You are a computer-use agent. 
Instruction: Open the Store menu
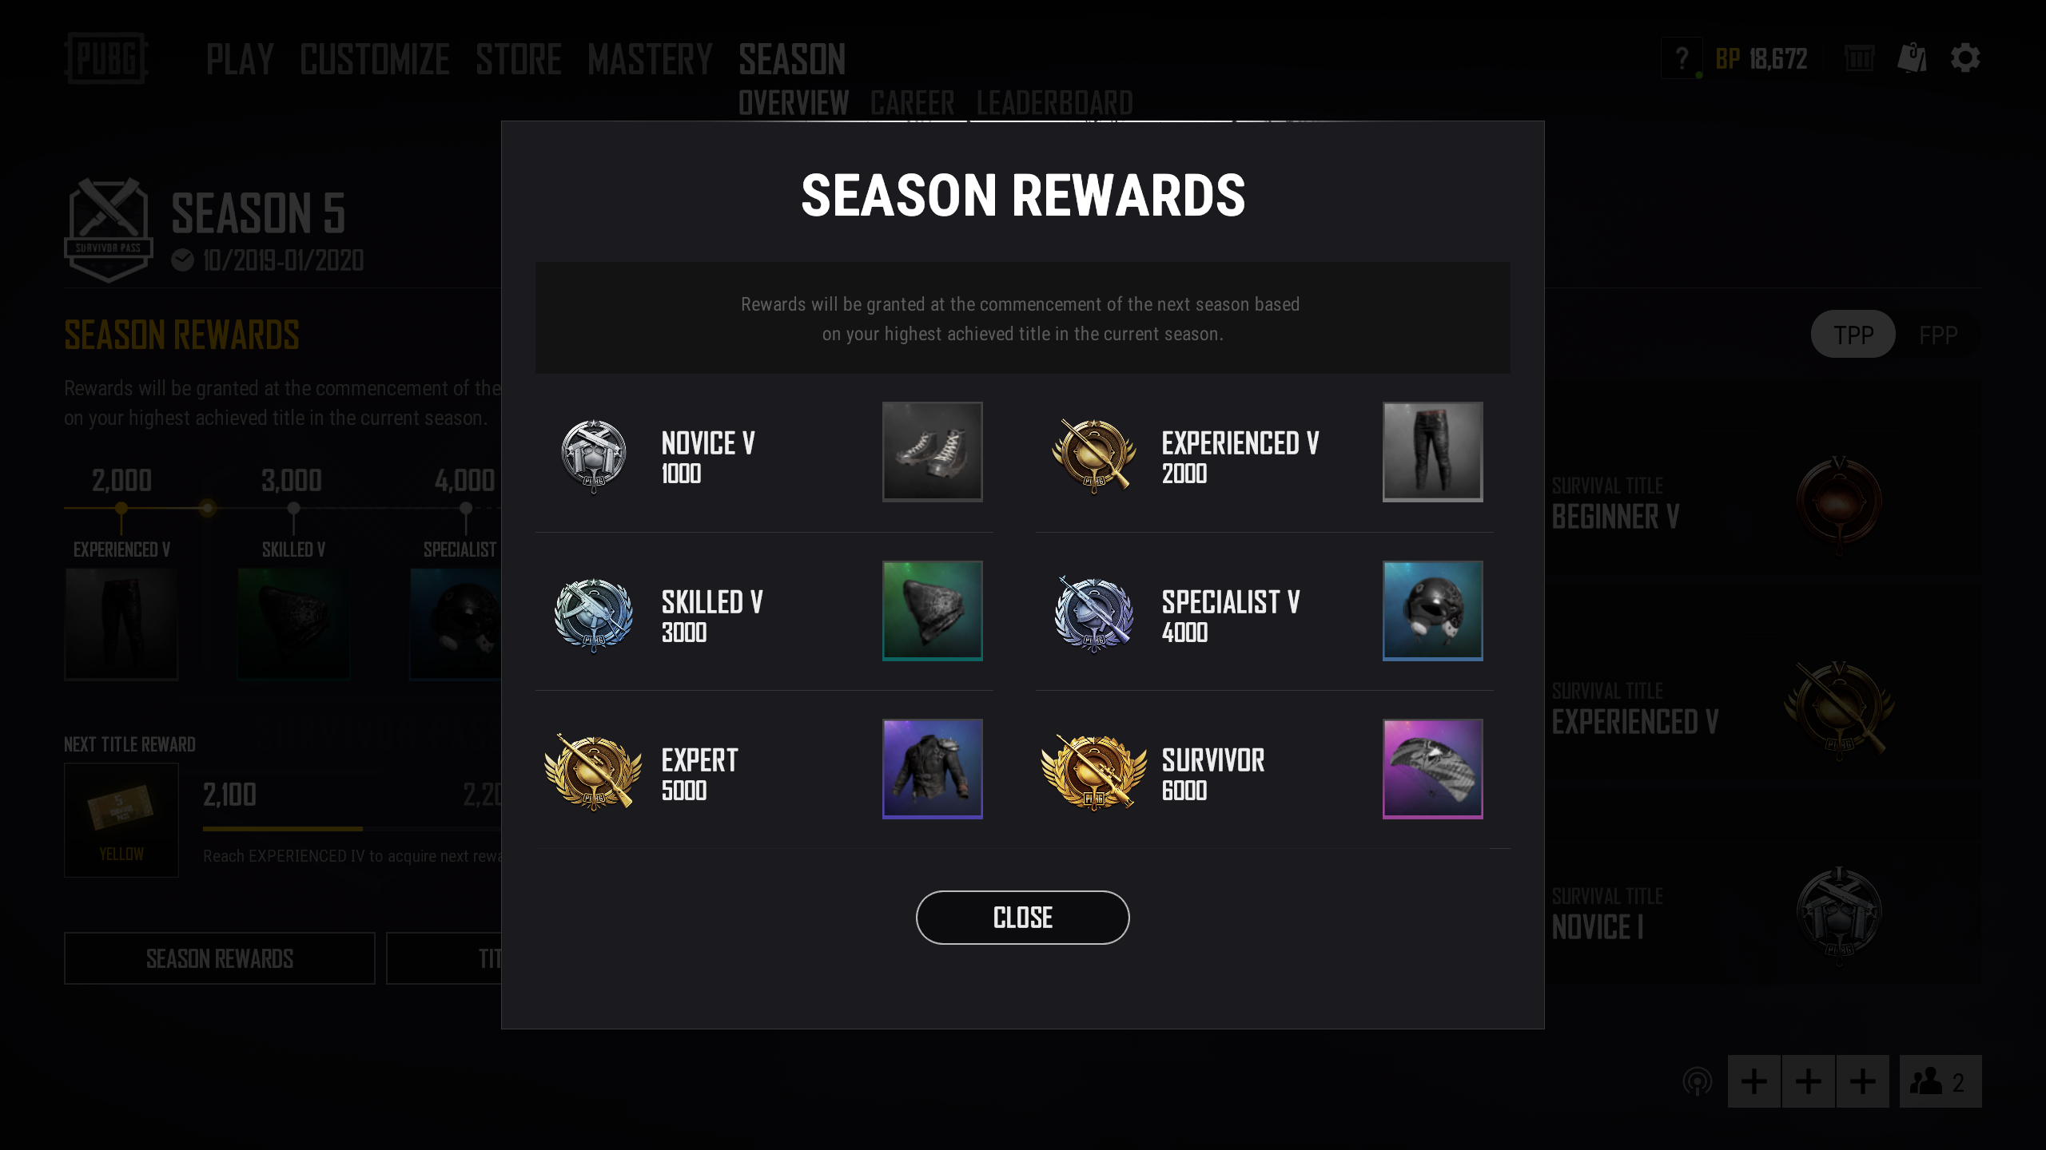518,59
